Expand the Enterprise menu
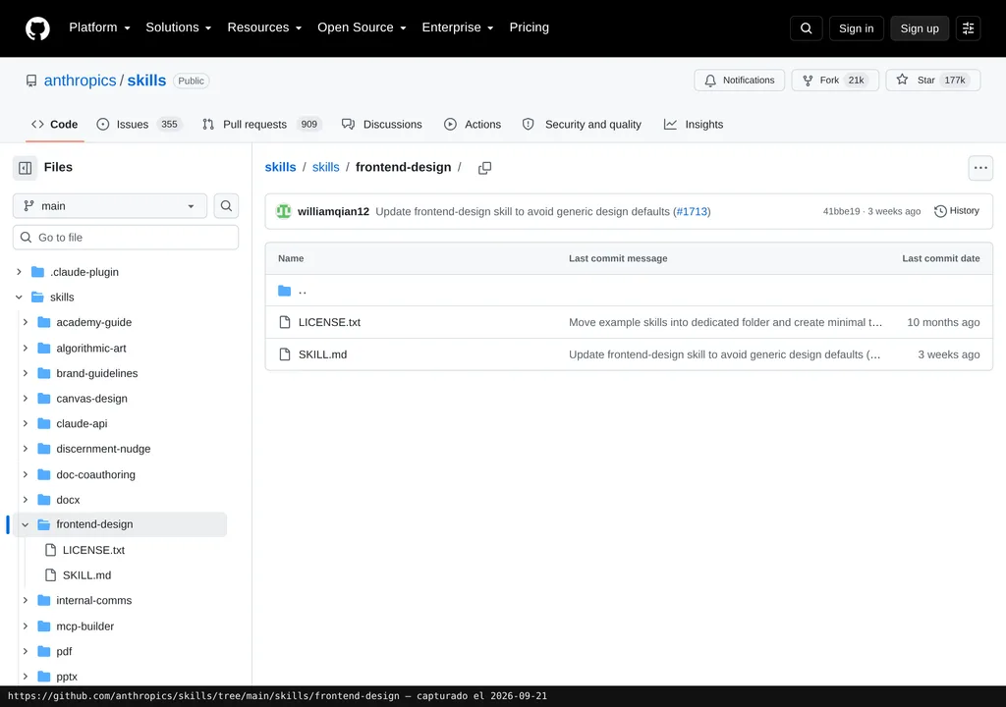Viewport: 1006px width, 707px height. tap(458, 27)
